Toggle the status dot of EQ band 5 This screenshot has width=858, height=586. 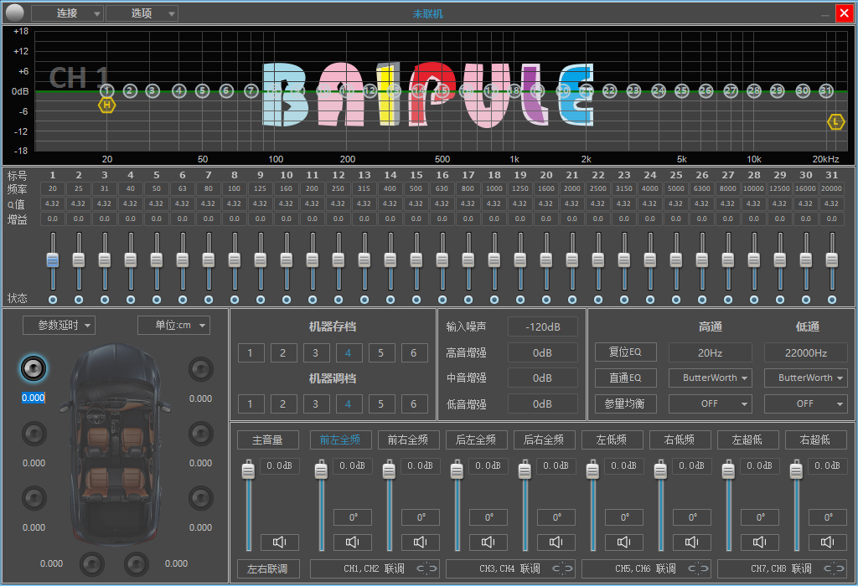[157, 300]
